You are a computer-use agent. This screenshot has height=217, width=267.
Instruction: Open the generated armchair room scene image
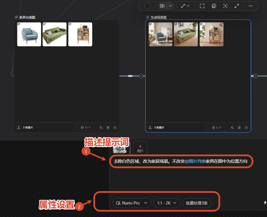[x=160, y=34]
